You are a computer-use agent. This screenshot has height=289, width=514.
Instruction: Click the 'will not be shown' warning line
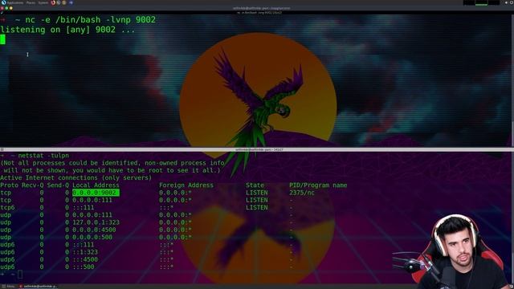point(112,171)
